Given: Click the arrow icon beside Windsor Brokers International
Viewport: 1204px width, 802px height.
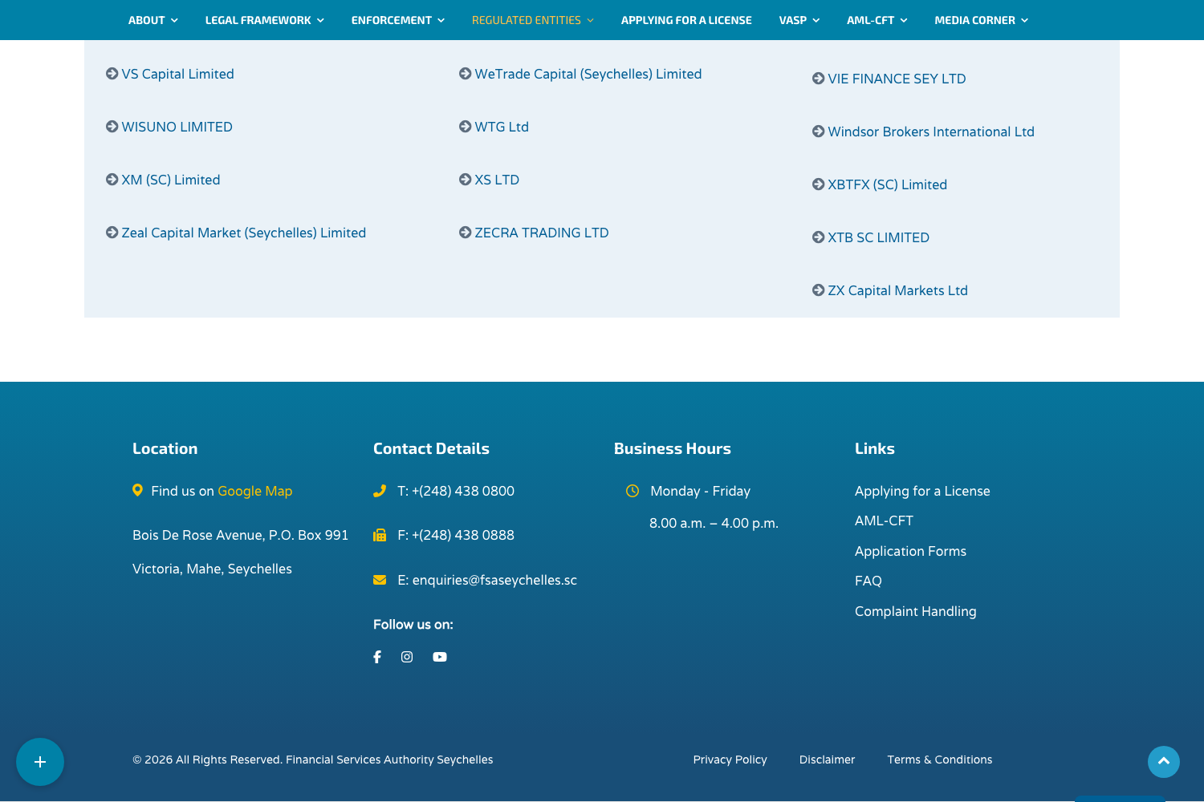Looking at the screenshot, I should pyautogui.click(x=819, y=132).
